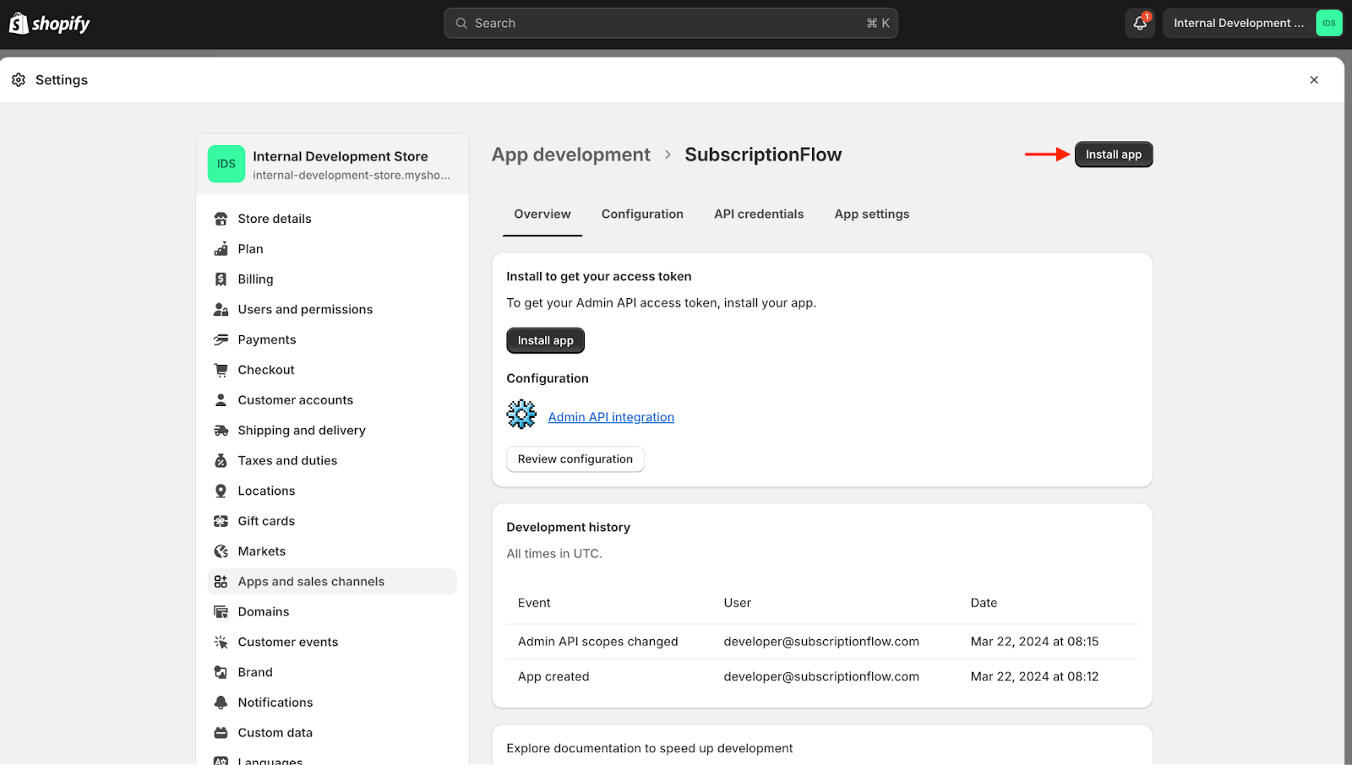Go back to App development breadcrumb
This screenshot has height=765, width=1352.
point(571,155)
